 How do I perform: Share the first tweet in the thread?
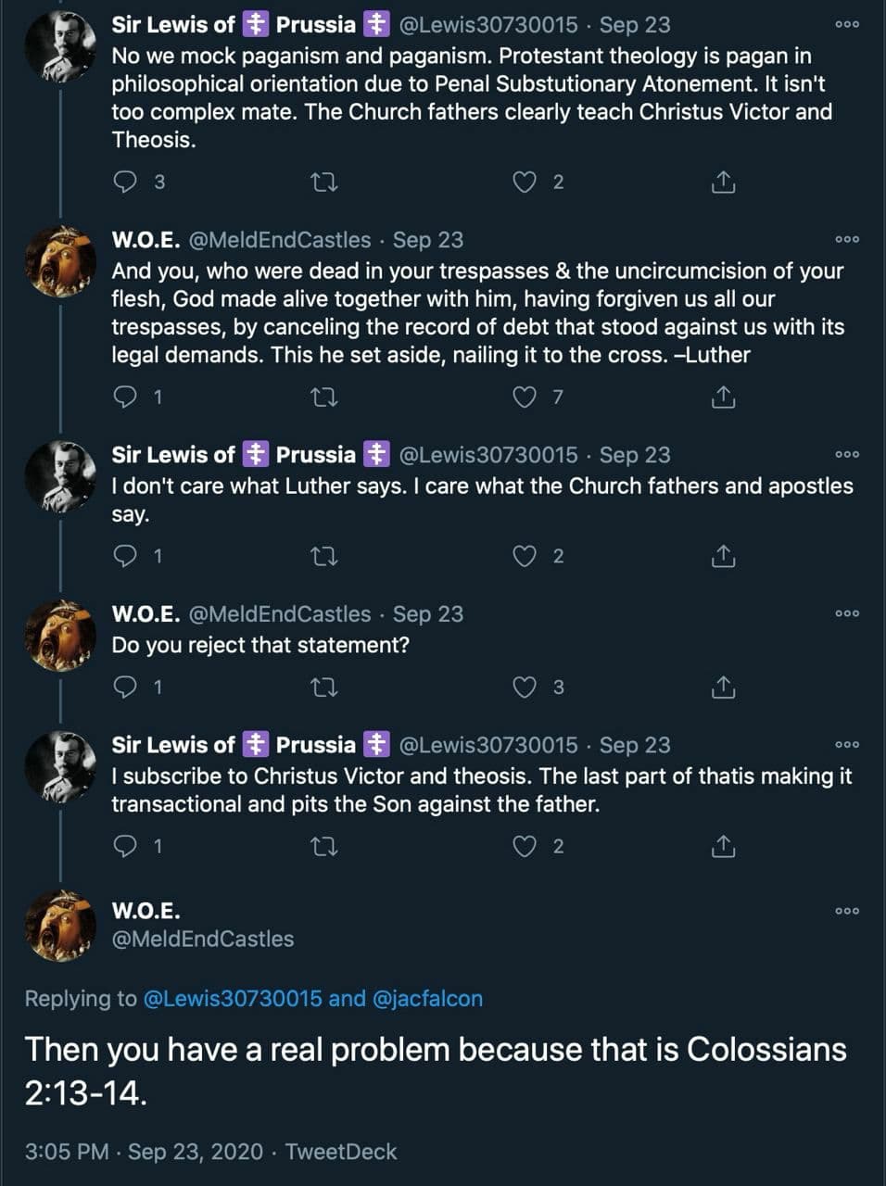point(723,182)
